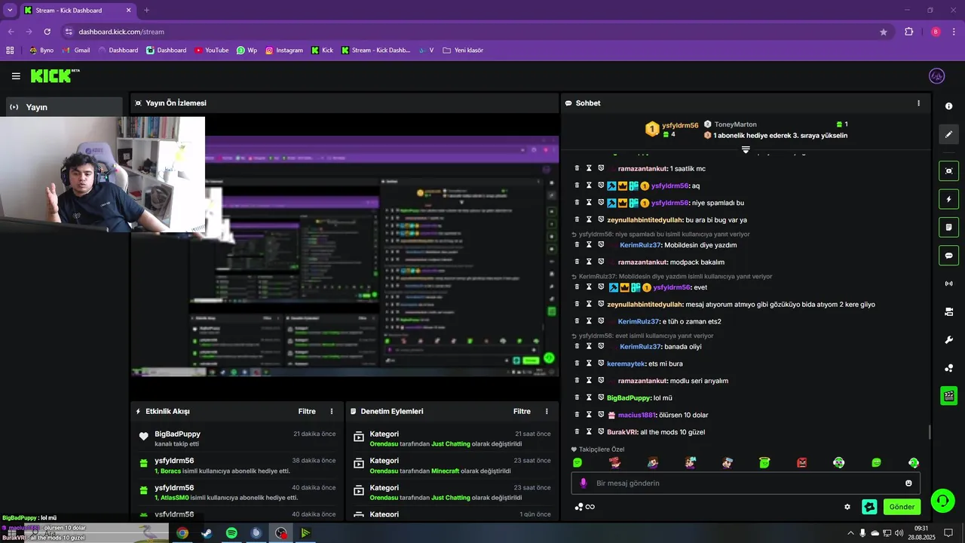The width and height of the screenshot is (965, 543).
Task: Reload the page with refresh button
Action: [x=47, y=32]
